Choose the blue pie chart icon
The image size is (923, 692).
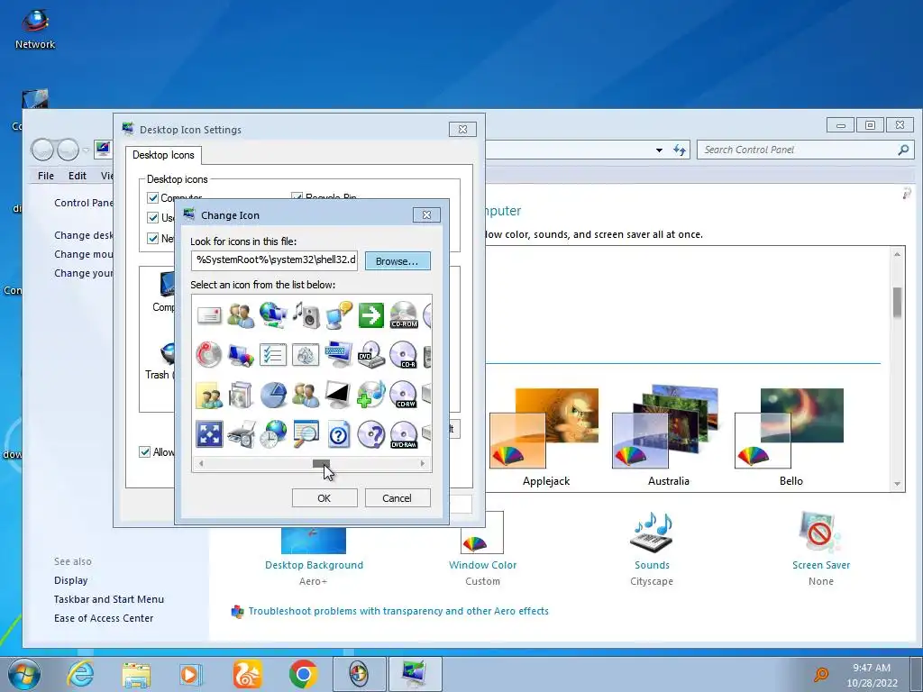point(273,395)
